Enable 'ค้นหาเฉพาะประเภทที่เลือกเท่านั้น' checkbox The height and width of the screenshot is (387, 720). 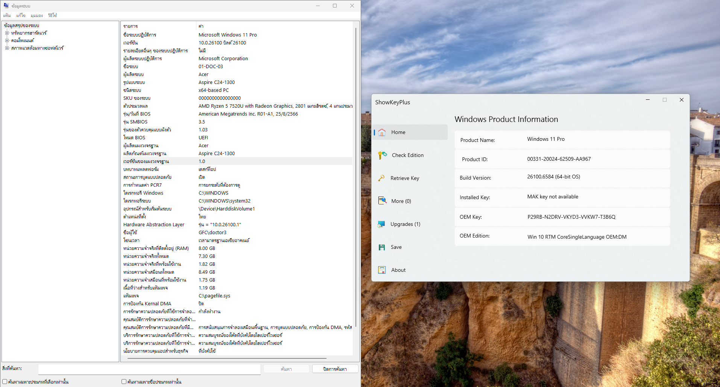point(5,381)
